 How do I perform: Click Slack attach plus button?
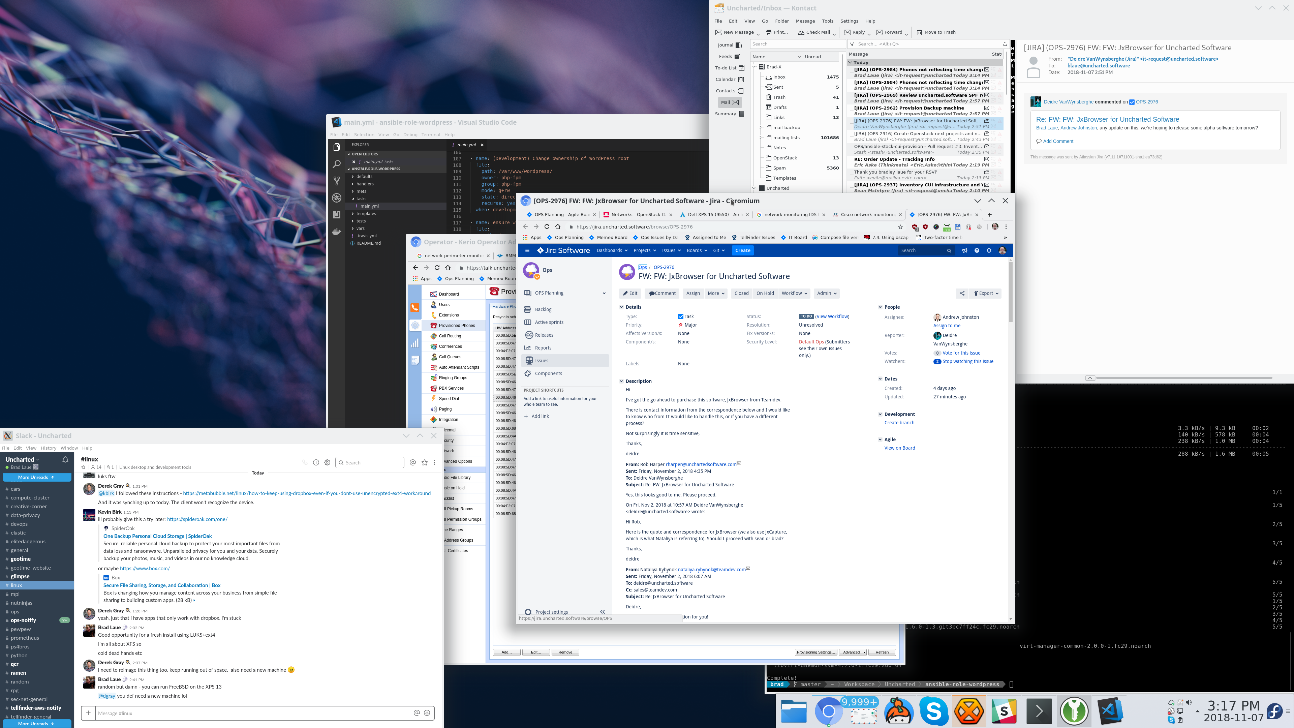(x=88, y=713)
